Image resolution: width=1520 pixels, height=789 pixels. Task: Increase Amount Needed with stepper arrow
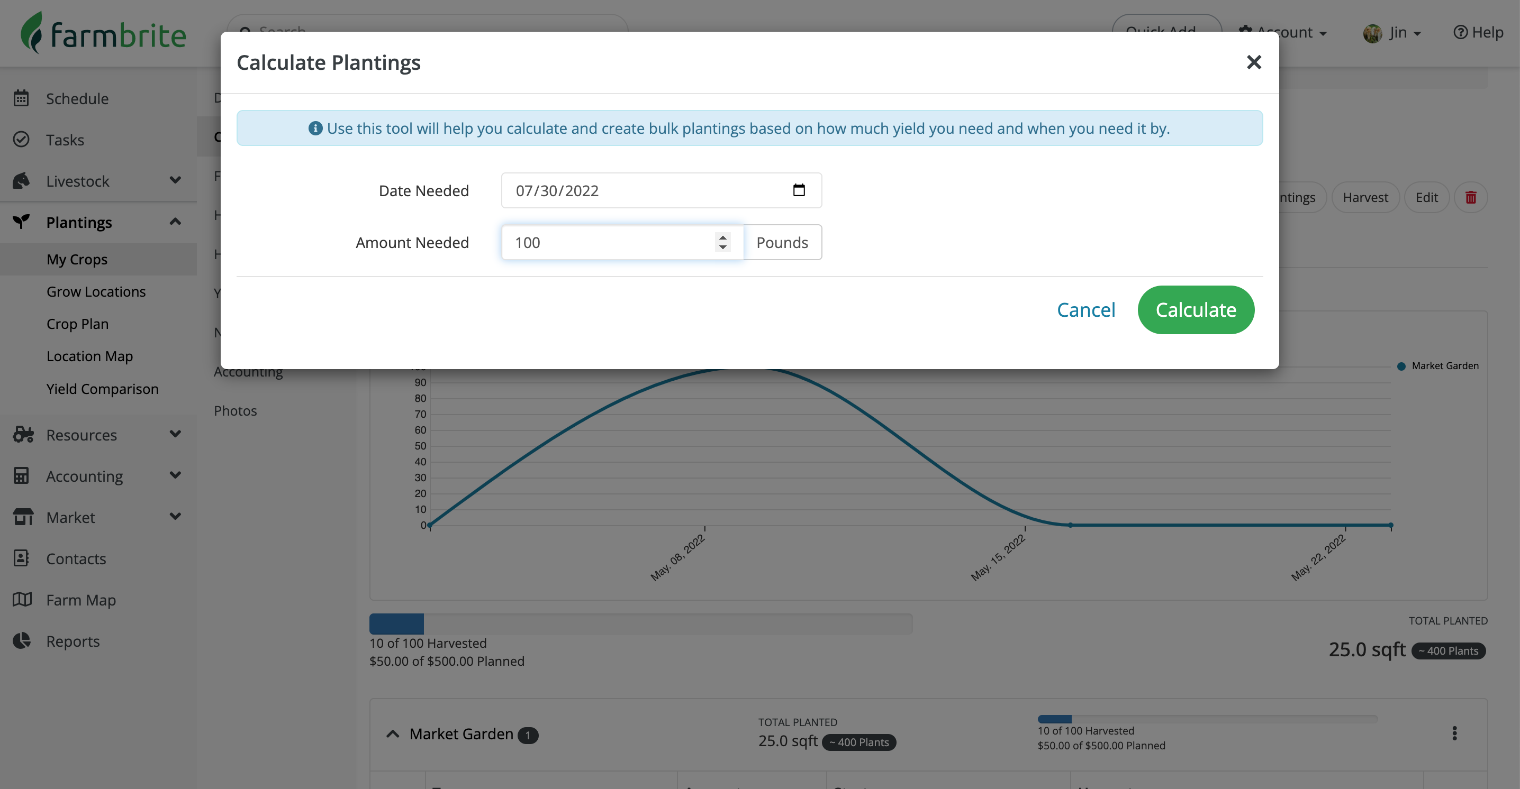[x=722, y=237]
